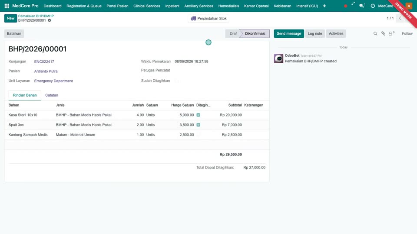Click the Kasa Steril 10x10 row name
Screen dimensions: 417x234
coord(23,115)
